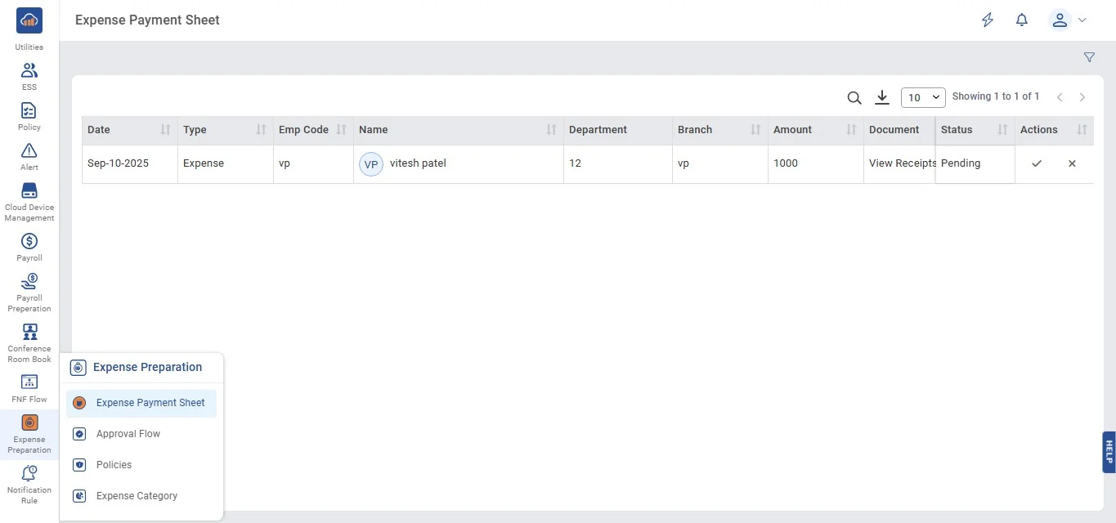Select Approval Flow from submenu

128,434
